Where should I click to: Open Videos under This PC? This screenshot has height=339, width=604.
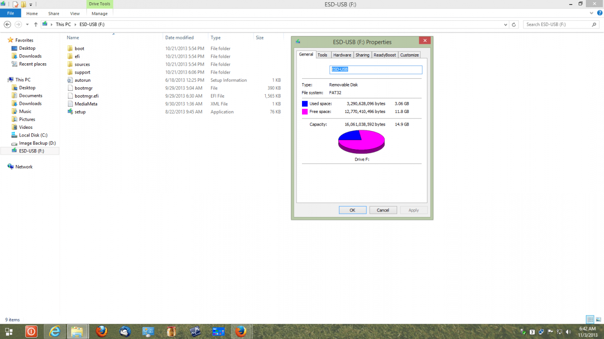tap(26, 127)
